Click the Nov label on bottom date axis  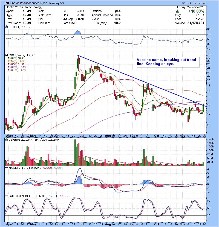pyautogui.click(x=182, y=224)
